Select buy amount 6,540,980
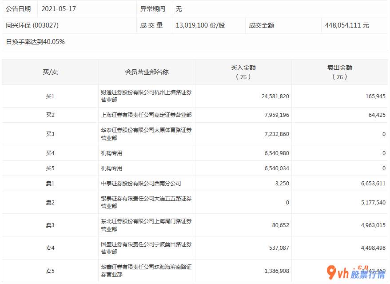Viewport: 390px width, 284px height. [277, 153]
